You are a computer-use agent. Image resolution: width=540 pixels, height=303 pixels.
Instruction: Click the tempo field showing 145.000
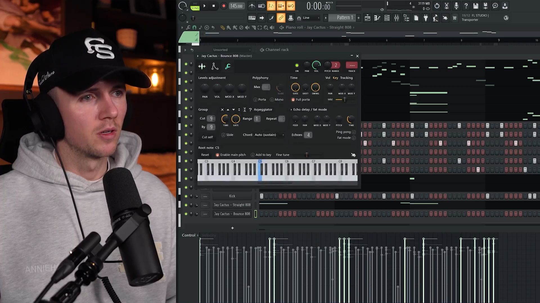(236, 6)
